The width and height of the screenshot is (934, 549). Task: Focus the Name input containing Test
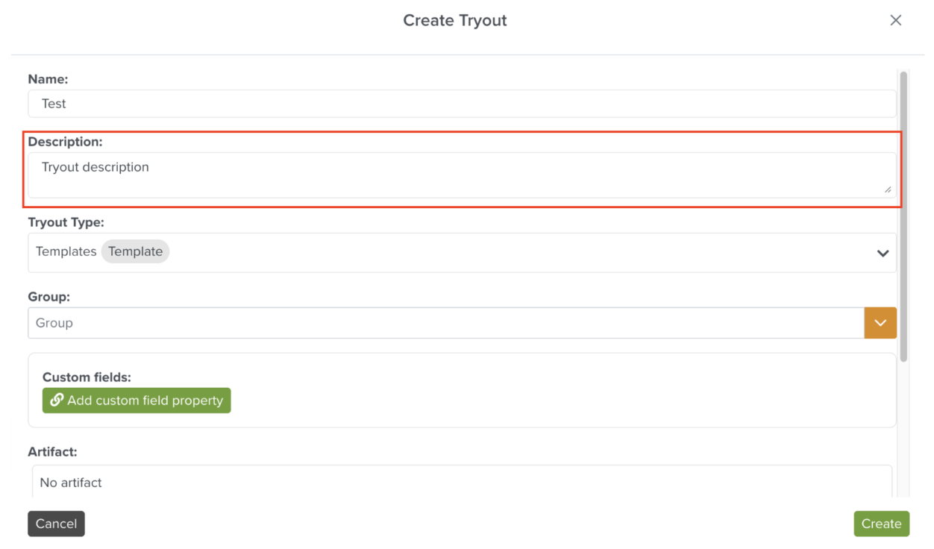[x=461, y=104]
